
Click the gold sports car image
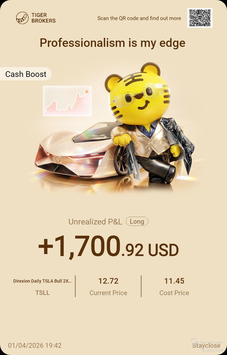(x=83, y=153)
